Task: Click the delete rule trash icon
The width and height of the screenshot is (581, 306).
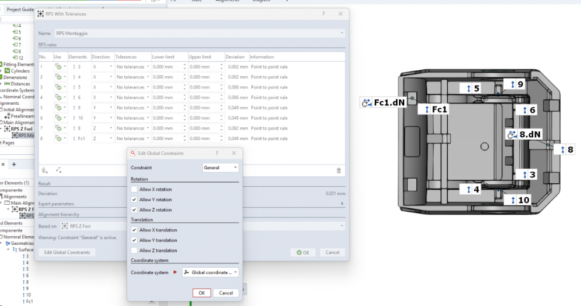Action: [x=339, y=170]
